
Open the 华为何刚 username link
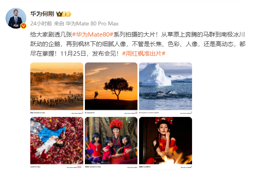point(42,14)
